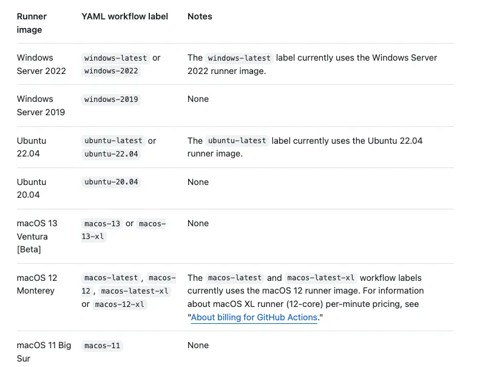Select the windows-2019 code label
This screenshot has height=367, width=477.
coord(112,99)
